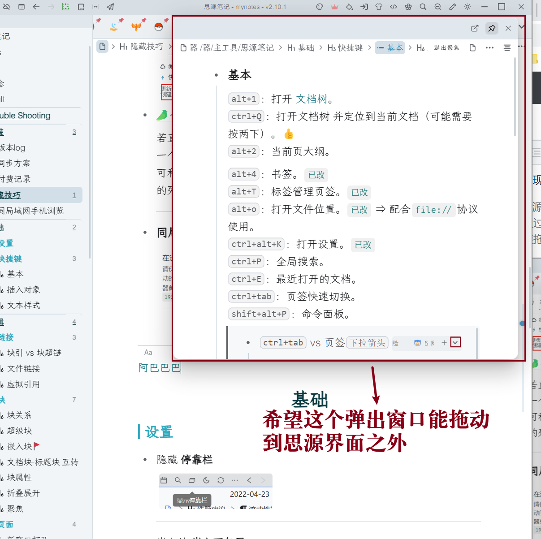The height and width of the screenshot is (539, 541).
Task: Click shift+alt+P shortcut text
Action: pyautogui.click(x=259, y=314)
